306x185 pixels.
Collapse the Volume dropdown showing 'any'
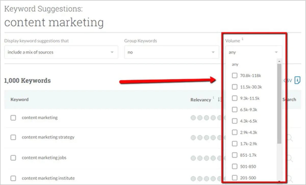254,52
